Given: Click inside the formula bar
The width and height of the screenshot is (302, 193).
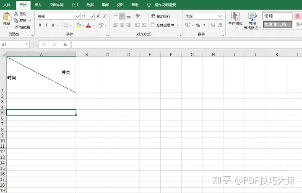Looking at the screenshot, I should tap(186, 44).
